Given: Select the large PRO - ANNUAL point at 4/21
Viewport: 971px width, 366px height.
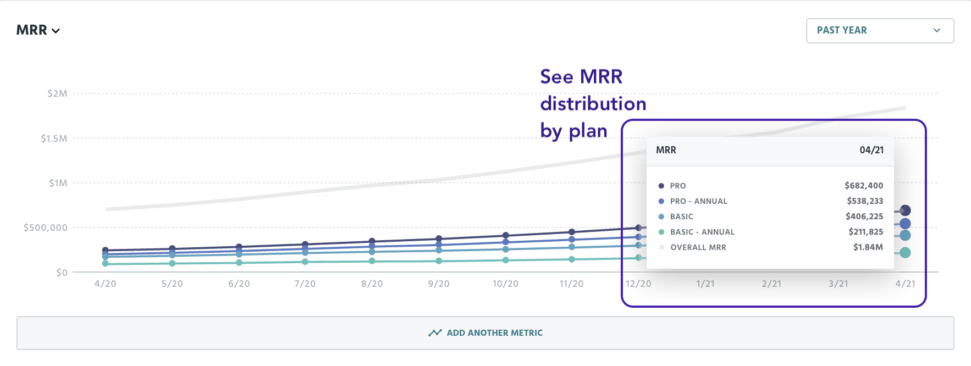Looking at the screenshot, I should 905,224.
